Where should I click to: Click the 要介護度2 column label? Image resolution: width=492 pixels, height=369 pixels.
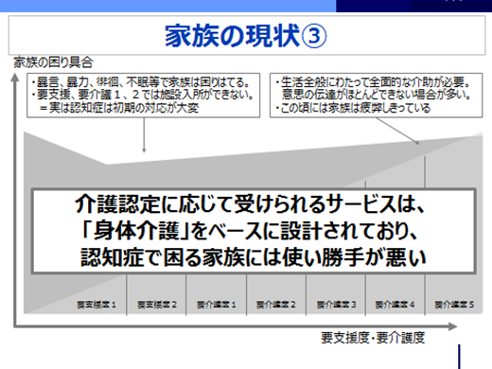tap(276, 305)
